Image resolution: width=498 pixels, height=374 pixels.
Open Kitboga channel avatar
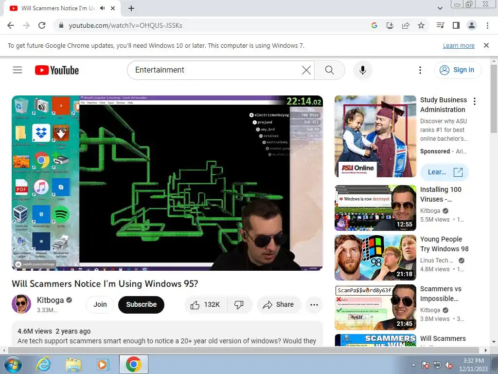(21, 304)
